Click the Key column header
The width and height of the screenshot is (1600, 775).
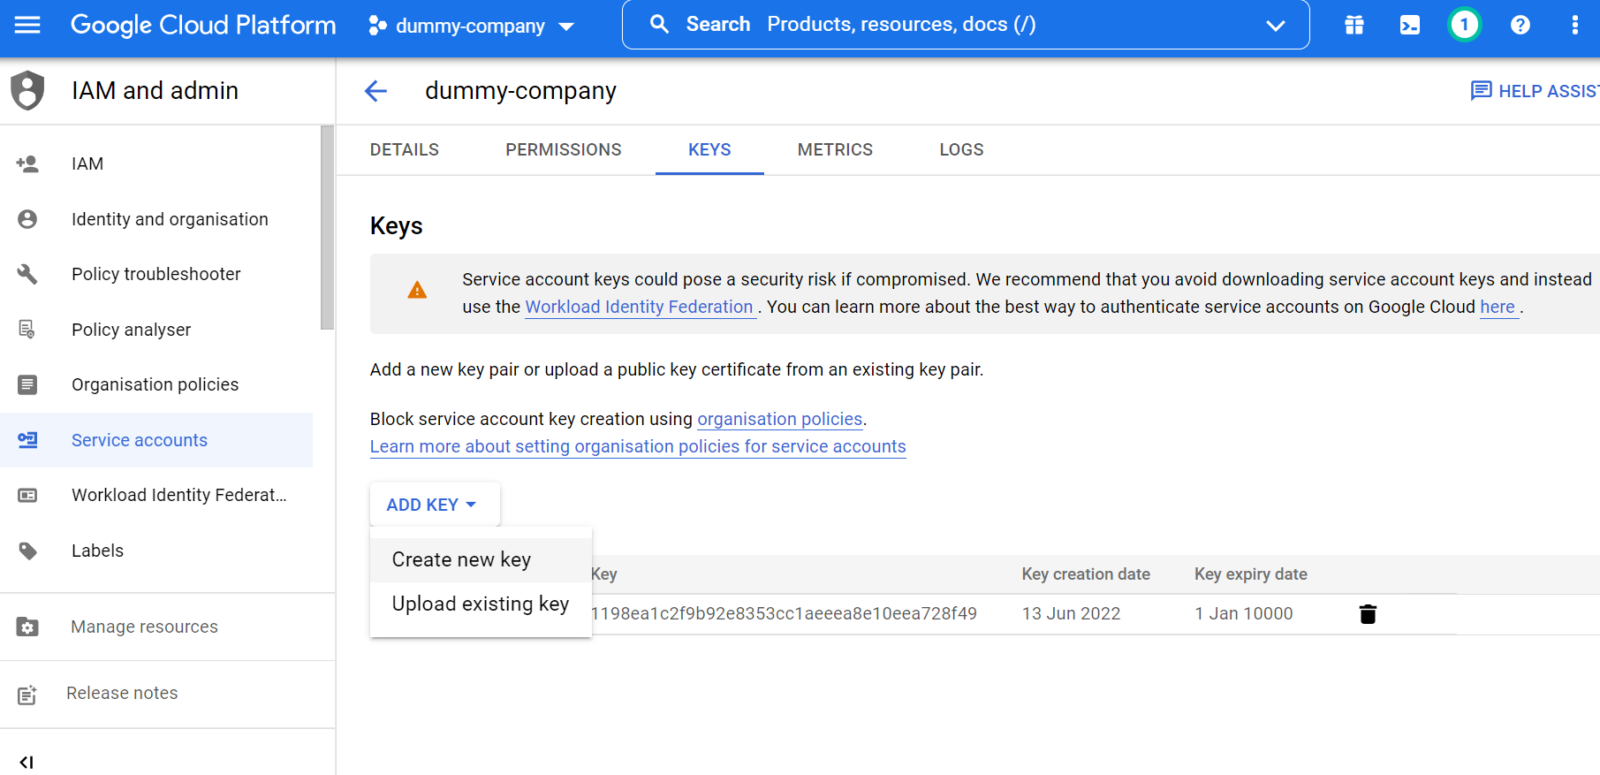[x=604, y=574]
